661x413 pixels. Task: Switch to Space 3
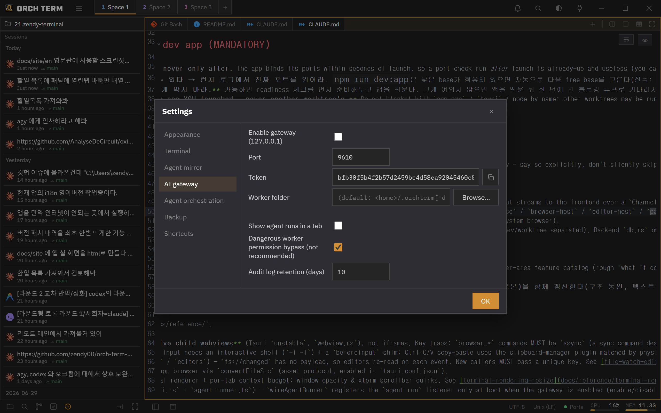point(198,7)
